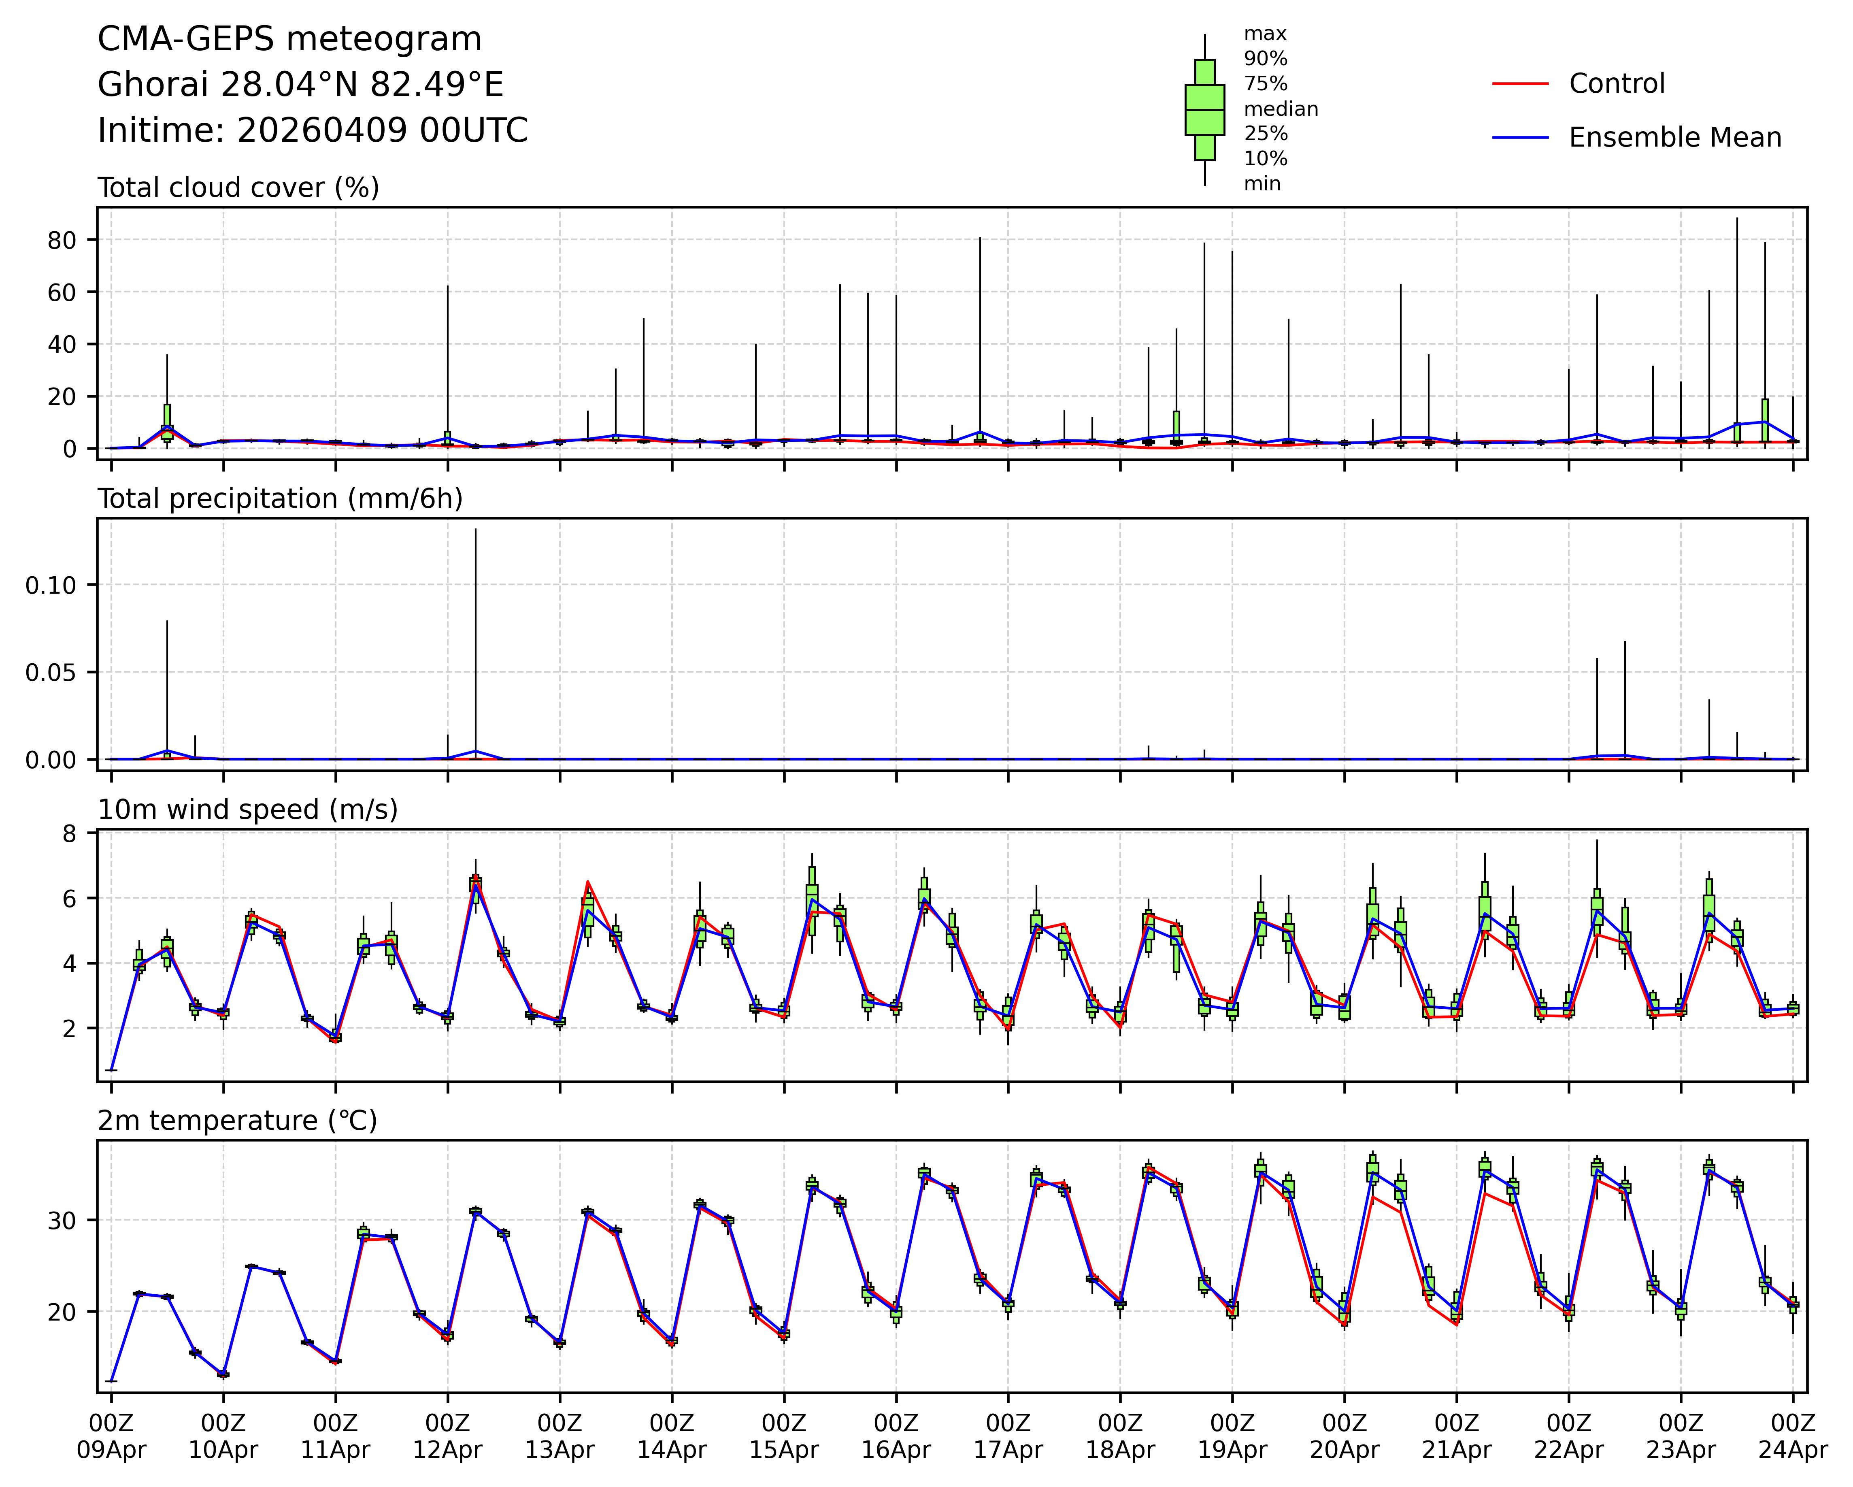The height and width of the screenshot is (1487, 1853).
Task: Click the red Control legend line
Action: point(1519,83)
